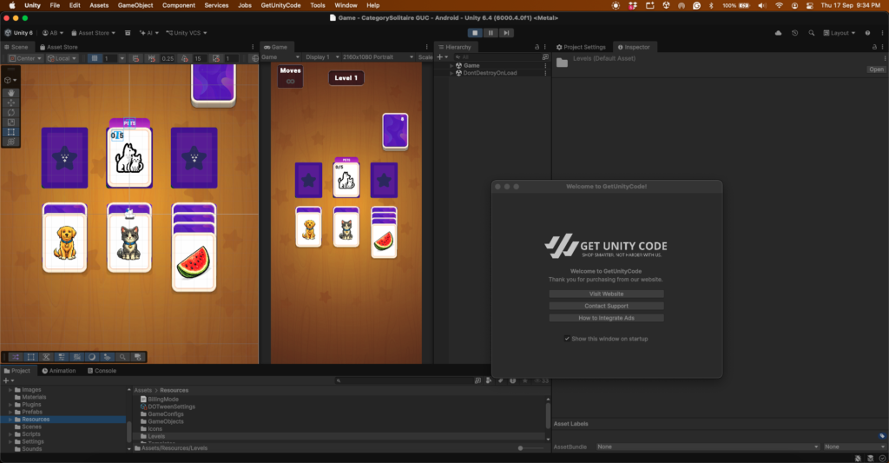Select the Move tool in Scene toolbar
The height and width of the screenshot is (463, 889).
point(10,103)
